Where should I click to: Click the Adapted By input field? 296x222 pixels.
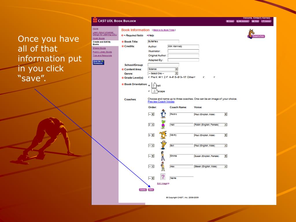[183, 60]
